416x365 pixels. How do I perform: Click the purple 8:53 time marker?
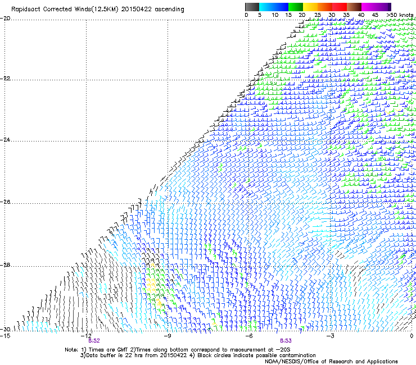pos(286,341)
